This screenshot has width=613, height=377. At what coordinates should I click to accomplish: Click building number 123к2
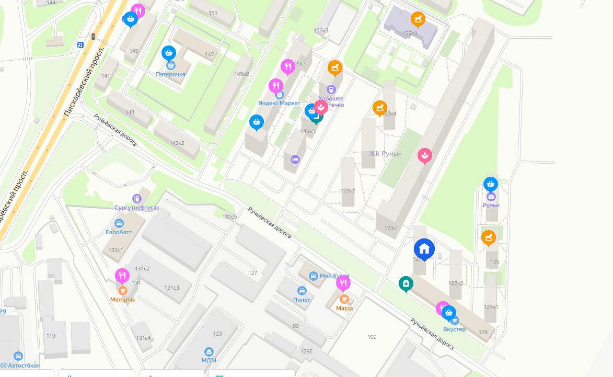(x=348, y=190)
